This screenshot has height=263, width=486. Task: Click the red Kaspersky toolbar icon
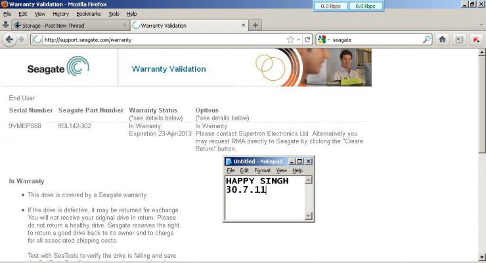[476, 39]
